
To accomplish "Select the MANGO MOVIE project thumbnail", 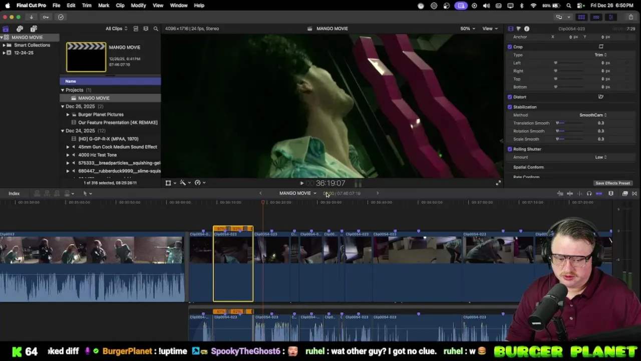I will click(x=86, y=57).
